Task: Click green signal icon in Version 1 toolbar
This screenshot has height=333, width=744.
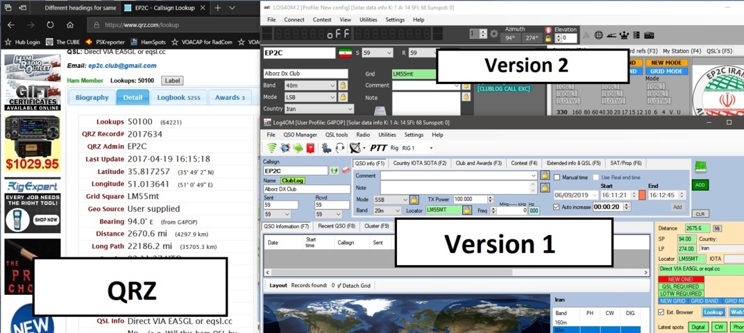Action: point(272,148)
